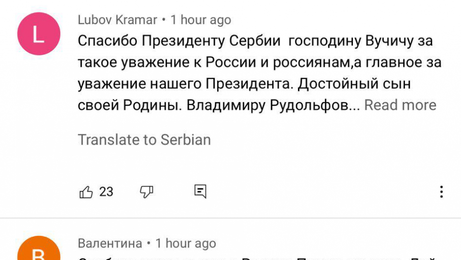This screenshot has width=461, height=260.
Task: Open Валентина's channel name
Action: click(110, 244)
